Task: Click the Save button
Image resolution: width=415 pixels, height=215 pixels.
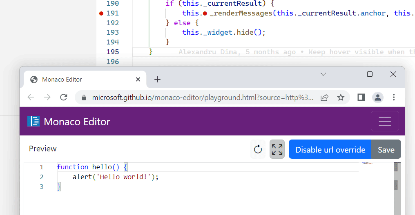Action: [386, 149]
